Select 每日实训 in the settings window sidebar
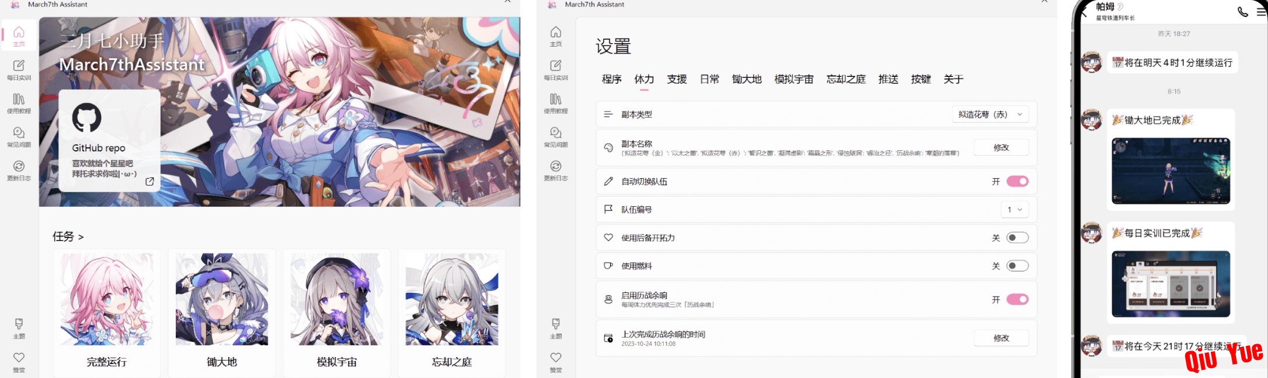1268x378 pixels. [556, 70]
